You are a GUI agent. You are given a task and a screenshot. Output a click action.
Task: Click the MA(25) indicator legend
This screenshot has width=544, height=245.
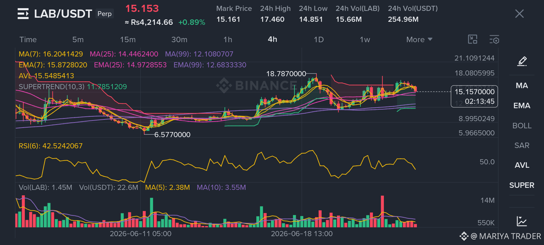pos(124,54)
